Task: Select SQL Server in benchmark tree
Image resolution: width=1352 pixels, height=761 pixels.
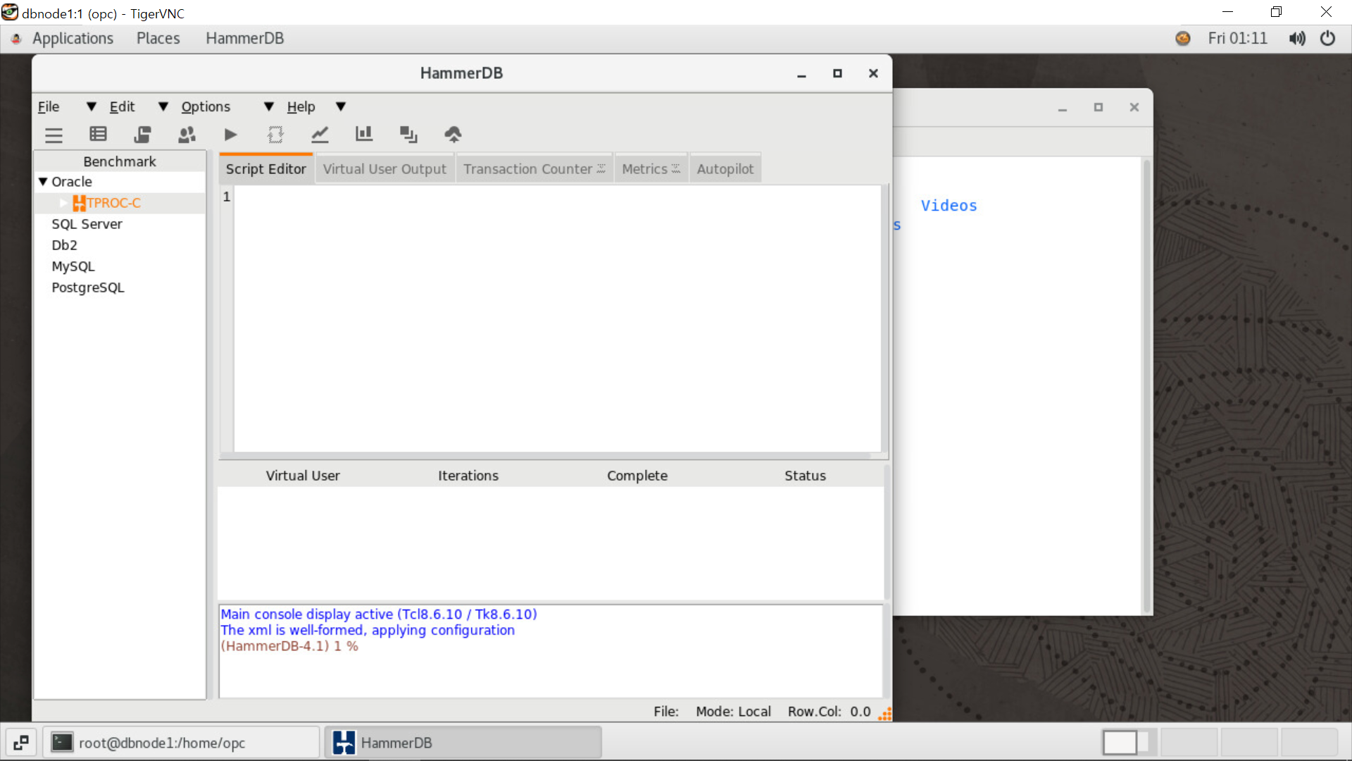Action: [87, 224]
